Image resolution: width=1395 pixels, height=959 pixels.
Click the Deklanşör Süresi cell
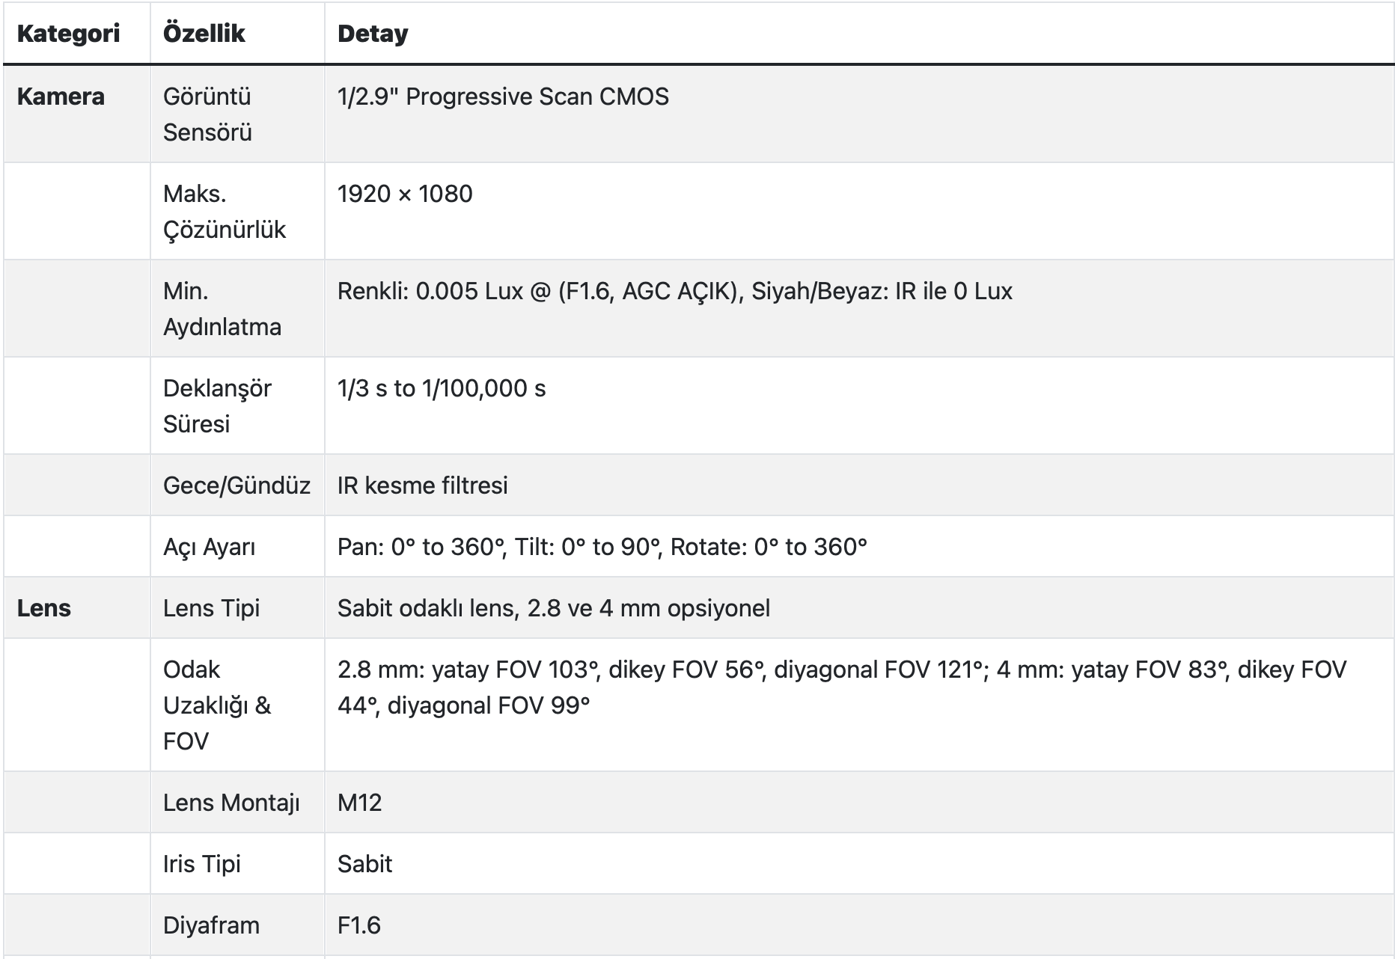pos(217,406)
